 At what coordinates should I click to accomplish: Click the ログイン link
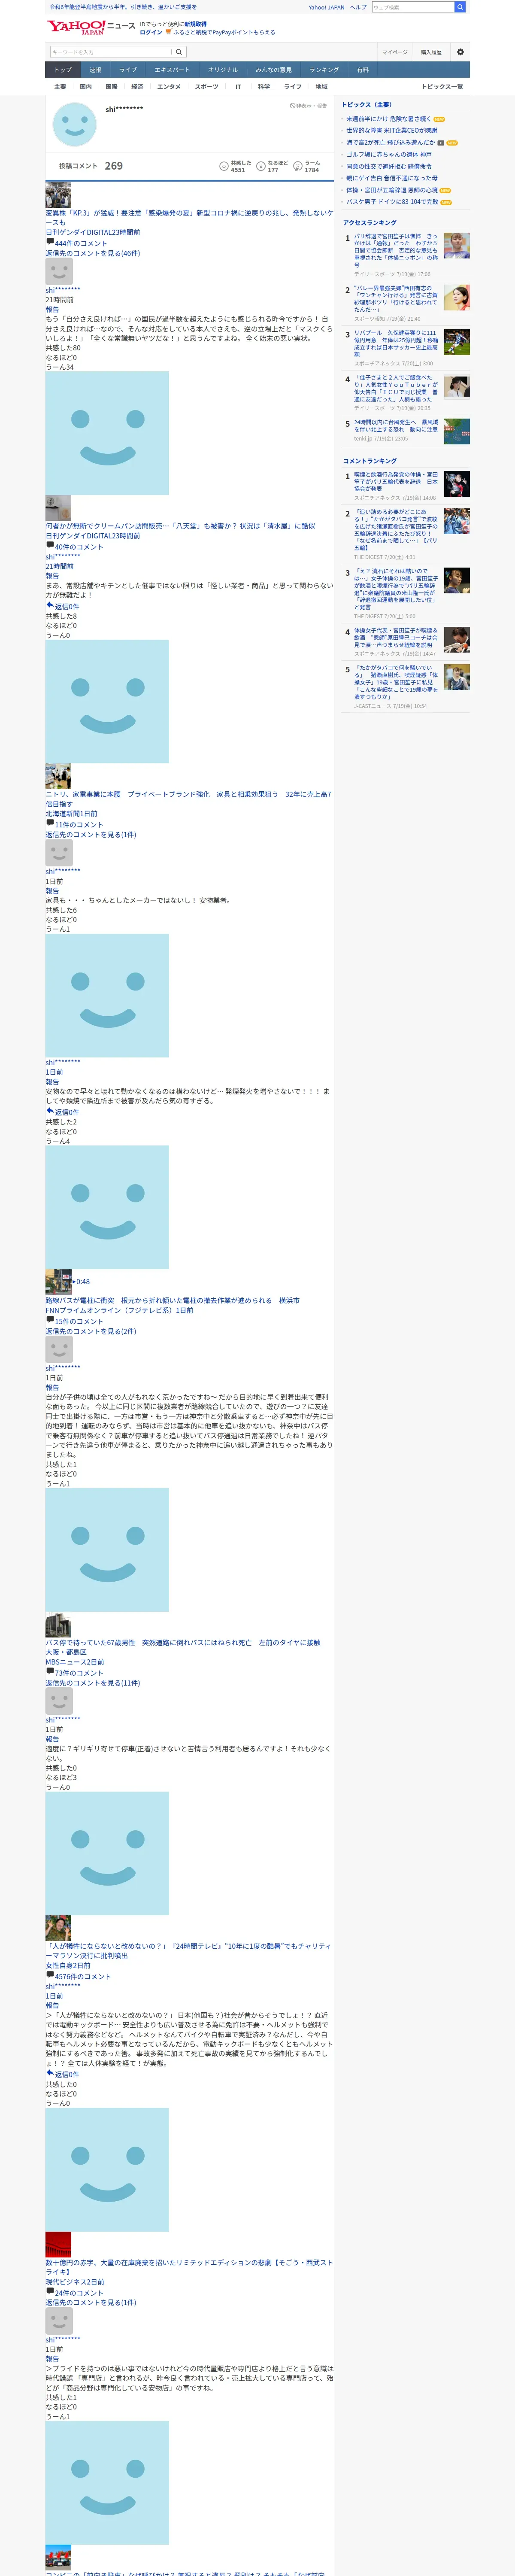point(150,32)
